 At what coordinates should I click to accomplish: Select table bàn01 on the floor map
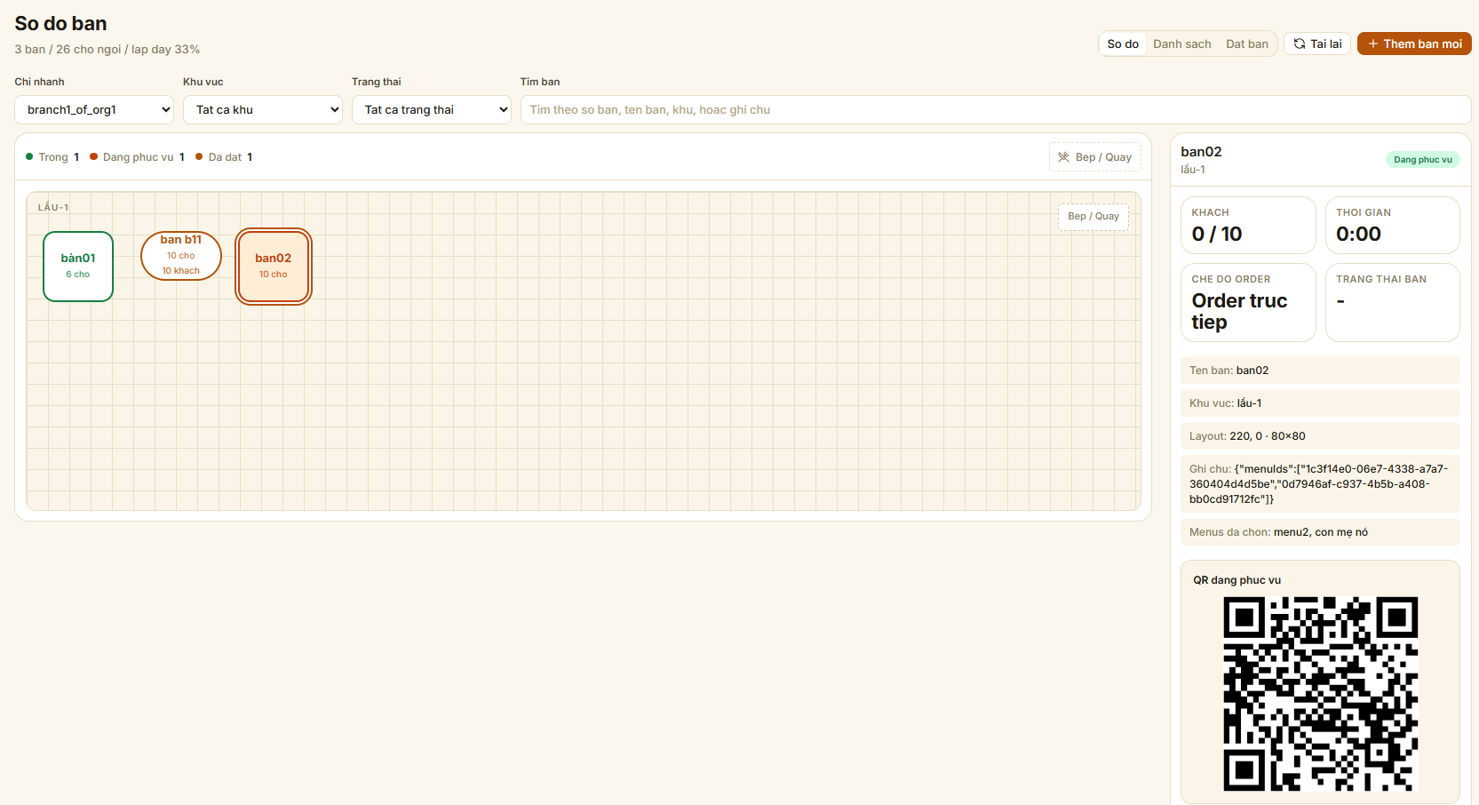78,267
